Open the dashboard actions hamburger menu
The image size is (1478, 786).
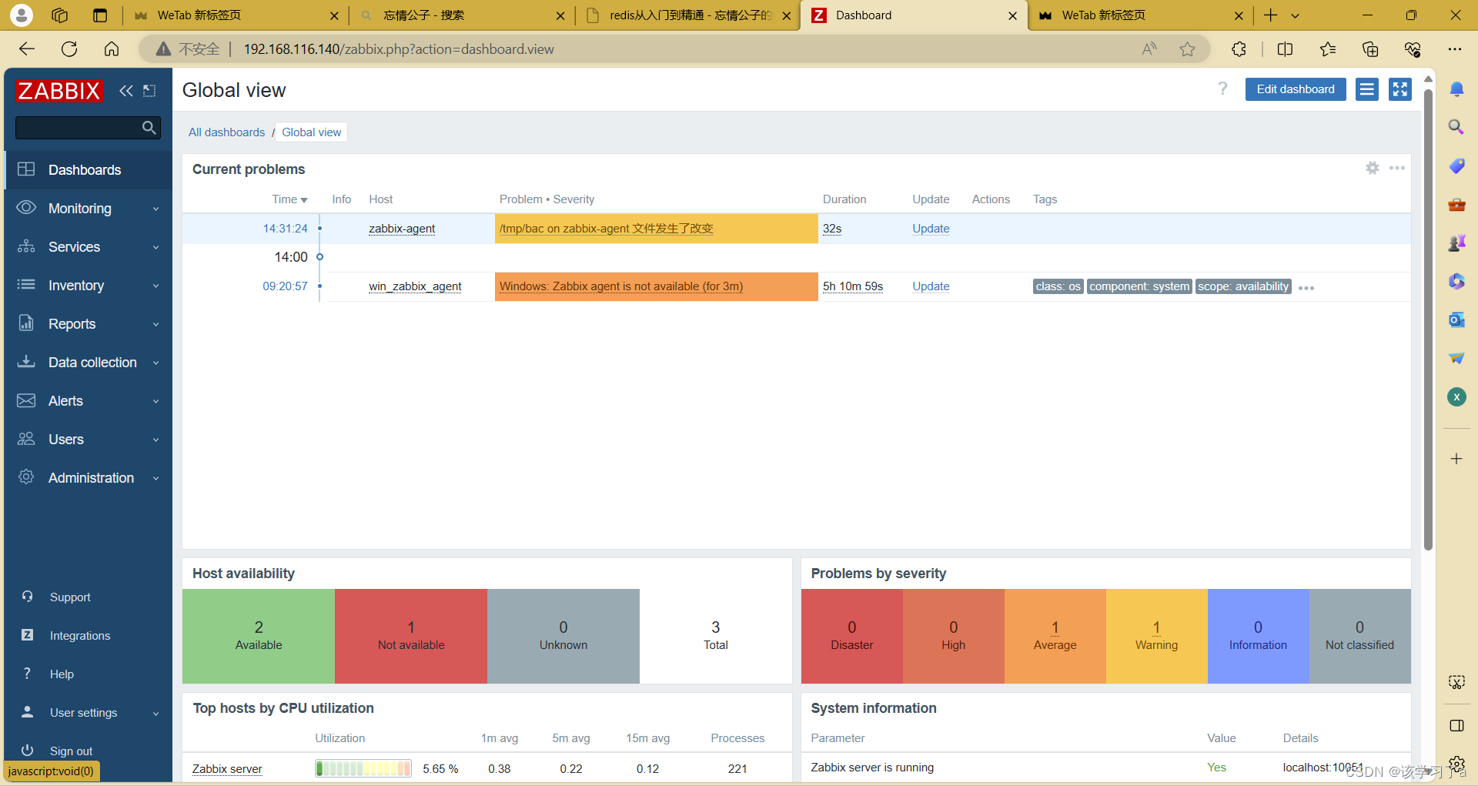(1366, 89)
